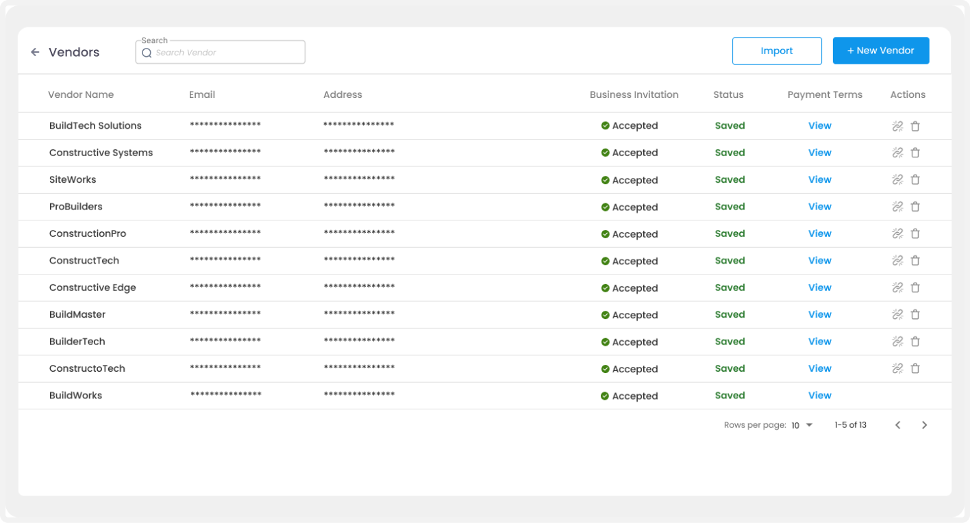The height and width of the screenshot is (523, 970).
Task: Focus the Search Vendor field
Action: (221, 53)
